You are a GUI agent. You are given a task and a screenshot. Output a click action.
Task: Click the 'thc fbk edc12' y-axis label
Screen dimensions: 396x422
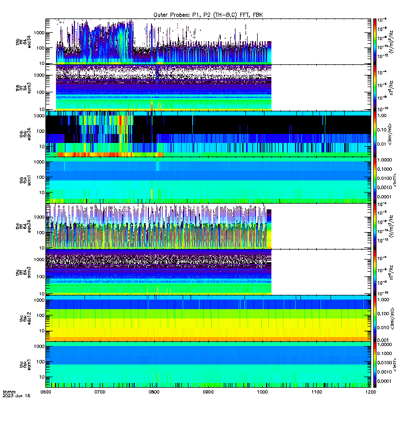tap(25, 319)
